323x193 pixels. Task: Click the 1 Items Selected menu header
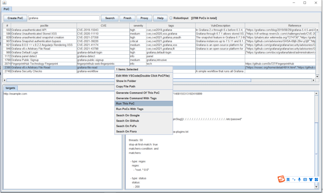[144, 69]
